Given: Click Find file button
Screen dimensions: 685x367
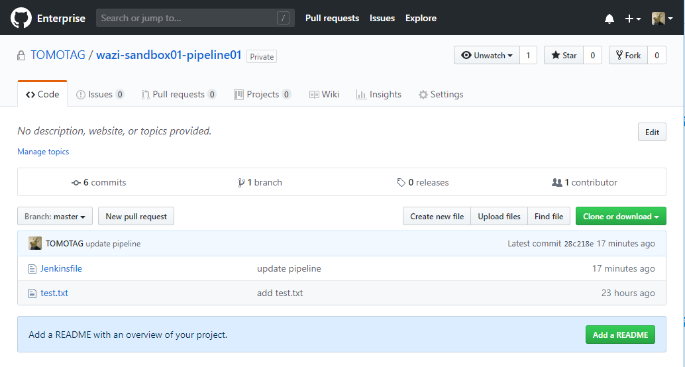Looking at the screenshot, I should click(549, 216).
